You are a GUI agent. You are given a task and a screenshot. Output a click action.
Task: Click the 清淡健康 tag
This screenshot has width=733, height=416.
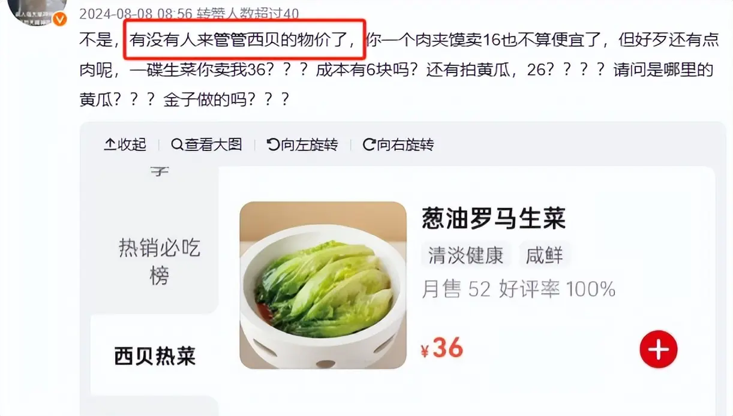[x=466, y=255]
